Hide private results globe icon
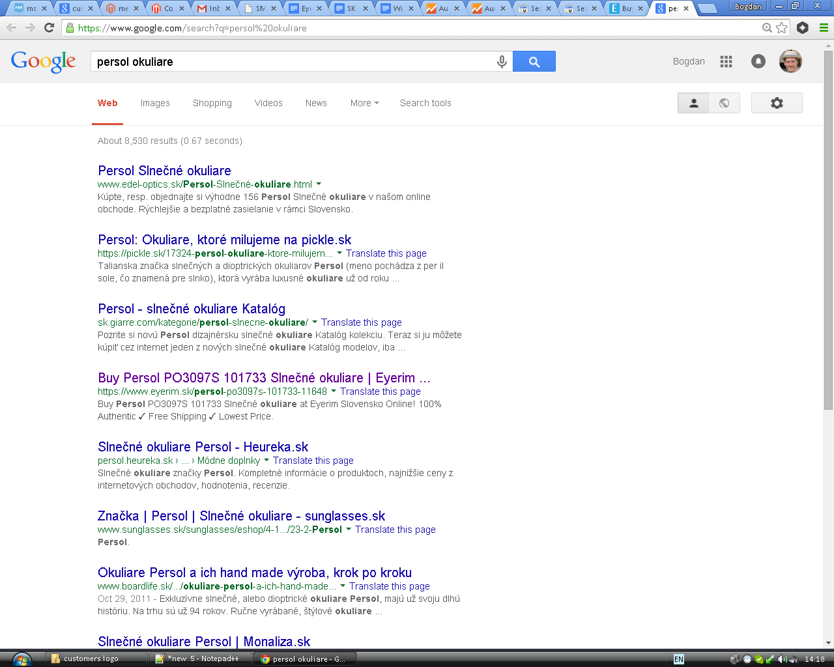The height and width of the screenshot is (667, 834). [724, 103]
